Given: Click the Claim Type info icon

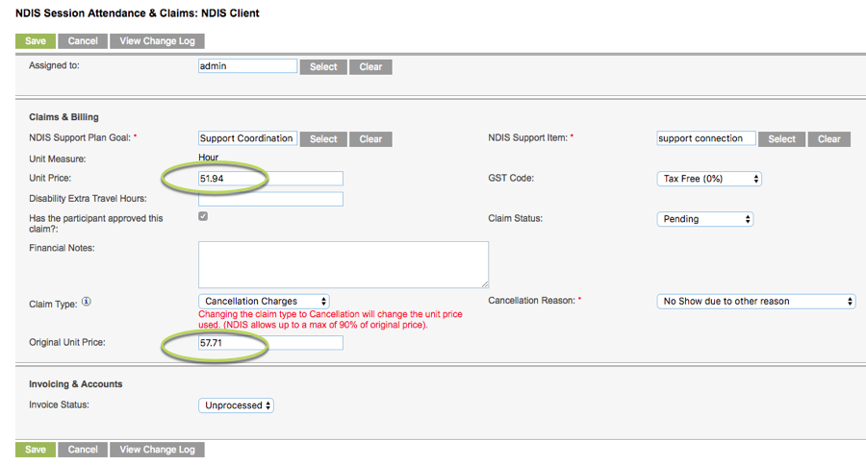Looking at the screenshot, I should (87, 301).
